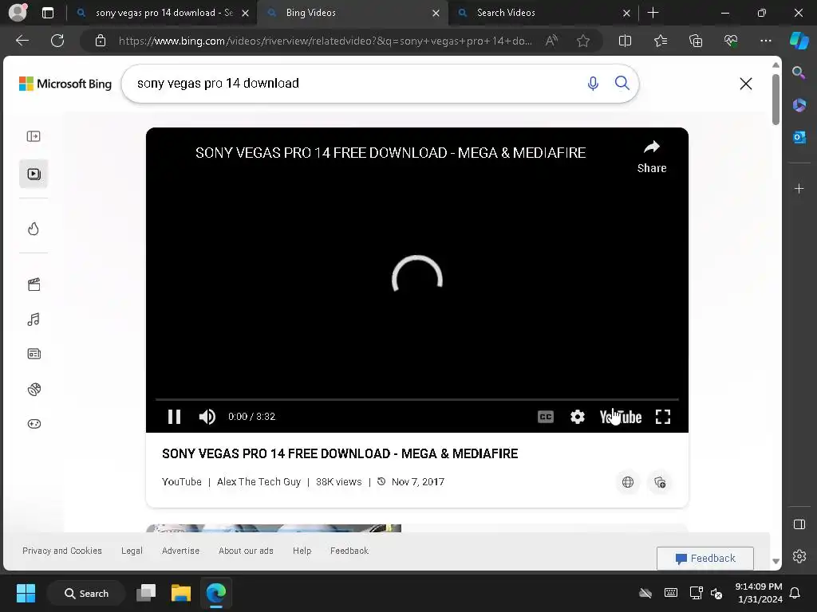Open tab actions menu icon
This screenshot has width=817, height=612.
48,13
